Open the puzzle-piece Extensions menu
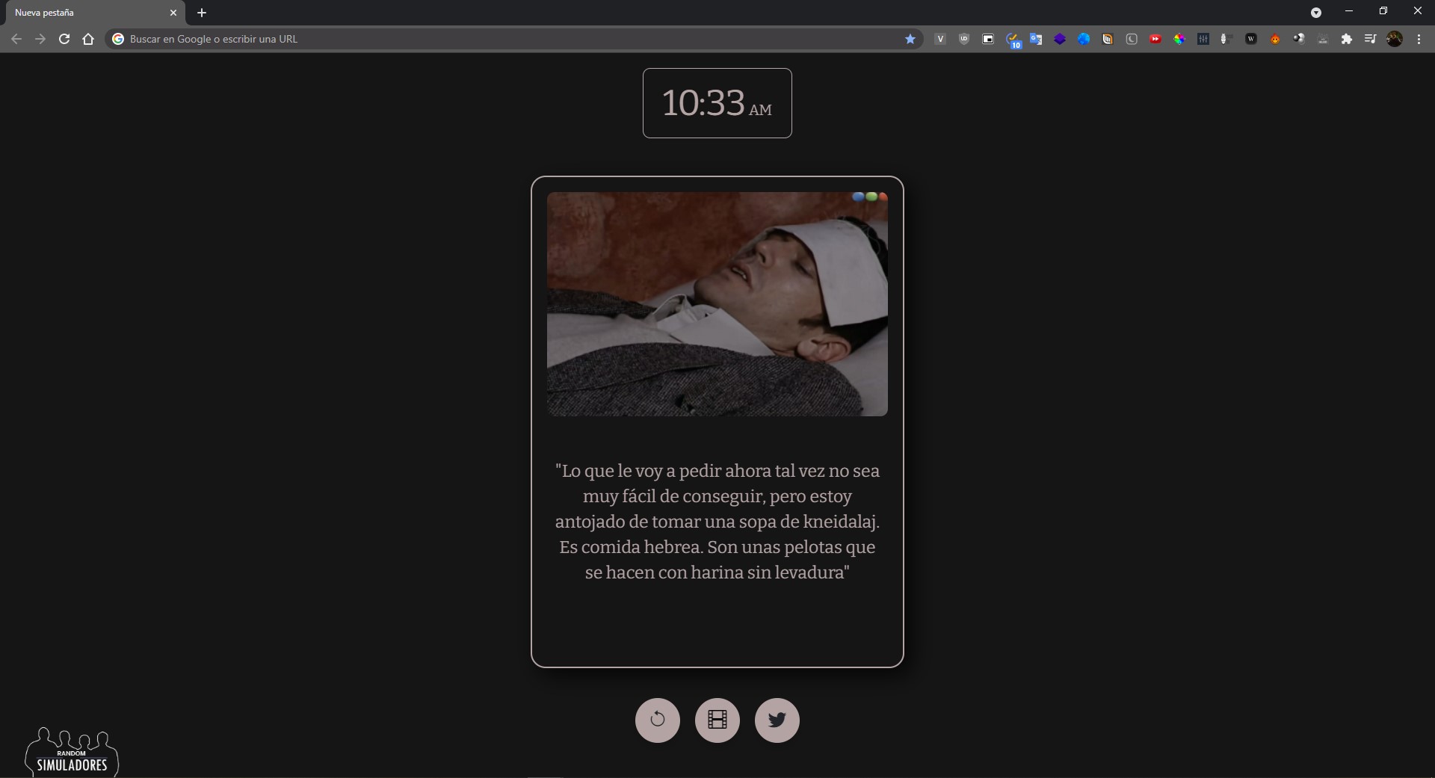Image resolution: width=1435 pixels, height=778 pixels. tap(1347, 39)
